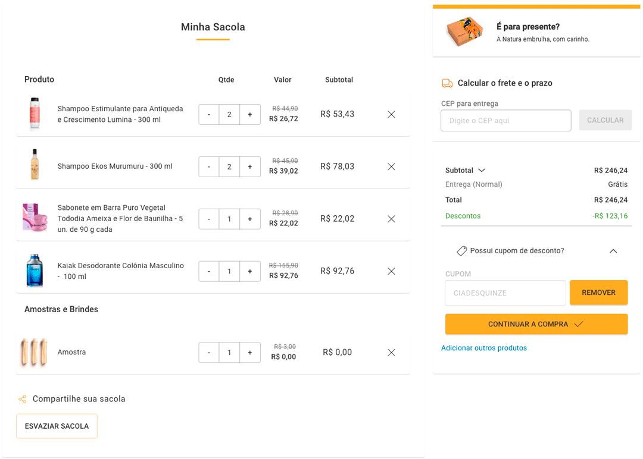
Task: Click the Descontos -R$ 123,16 value
Action: [x=610, y=216]
